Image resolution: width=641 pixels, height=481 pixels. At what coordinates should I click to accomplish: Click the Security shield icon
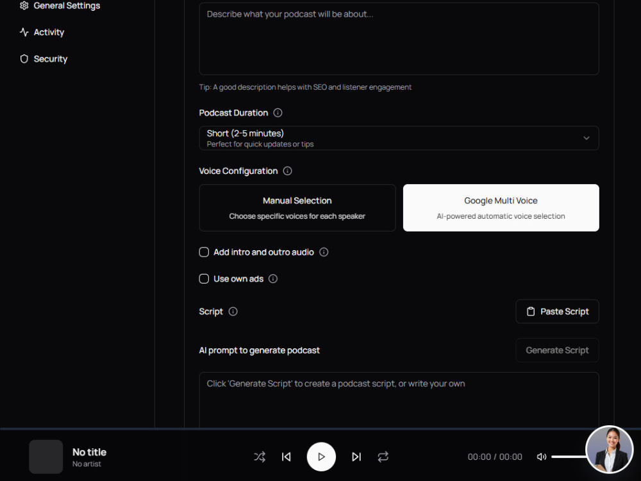point(24,59)
